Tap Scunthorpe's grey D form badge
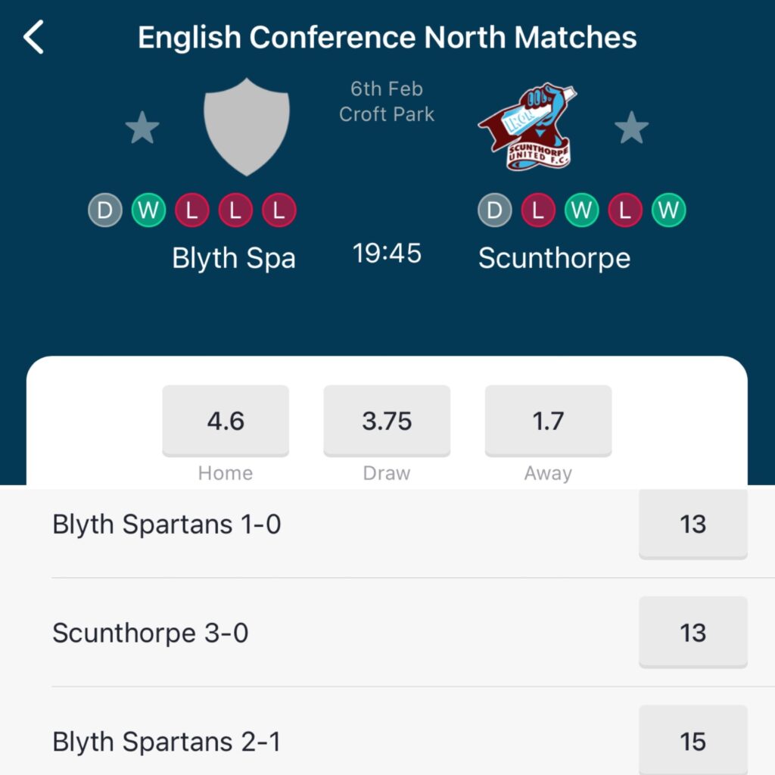Viewport: 775px width, 775px height. (495, 210)
